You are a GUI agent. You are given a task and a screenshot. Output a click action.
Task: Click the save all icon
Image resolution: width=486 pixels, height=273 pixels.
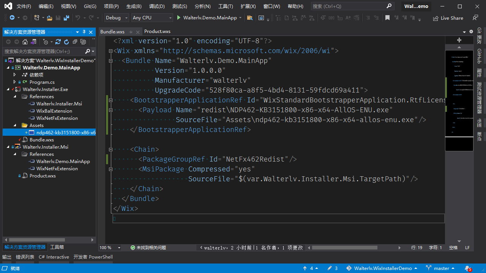coord(66,18)
